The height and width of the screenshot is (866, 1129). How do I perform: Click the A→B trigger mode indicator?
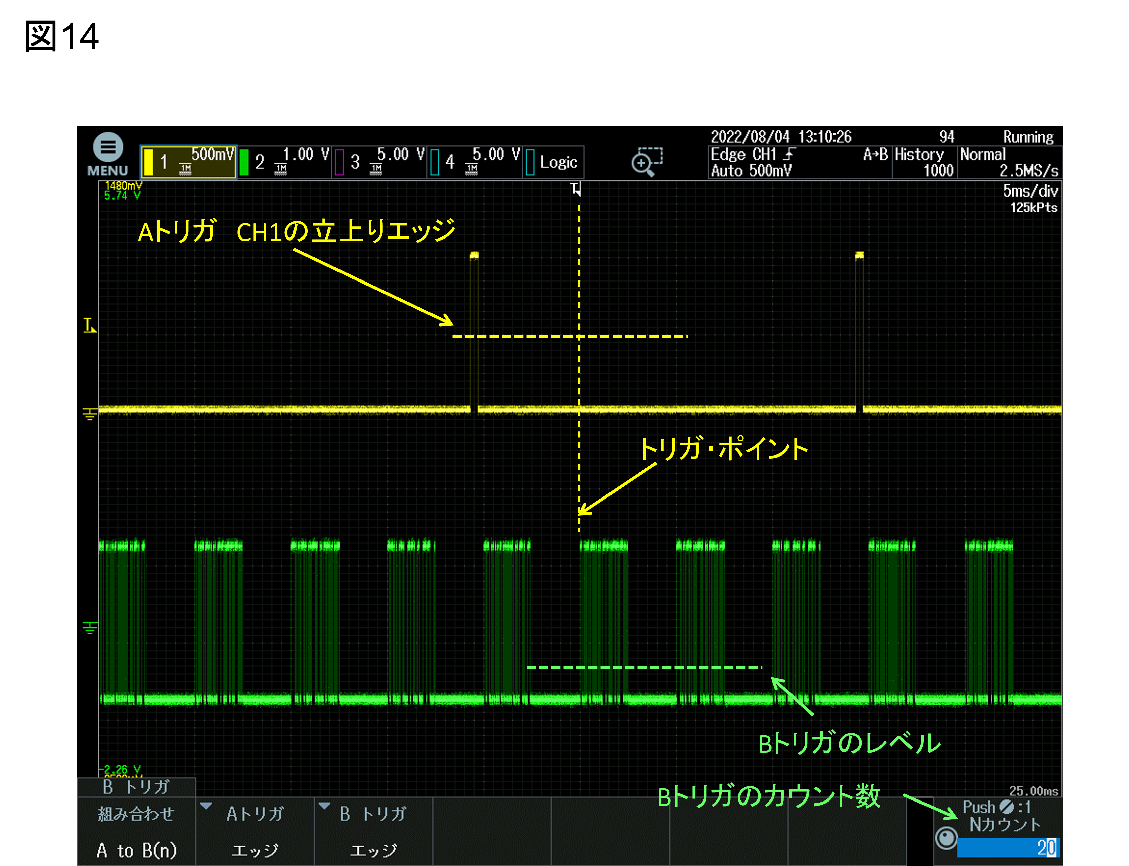pos(875,154)
